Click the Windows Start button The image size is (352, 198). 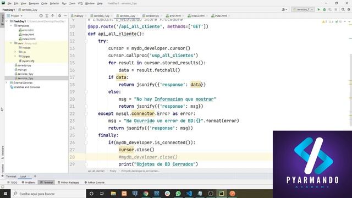(5, 194)
